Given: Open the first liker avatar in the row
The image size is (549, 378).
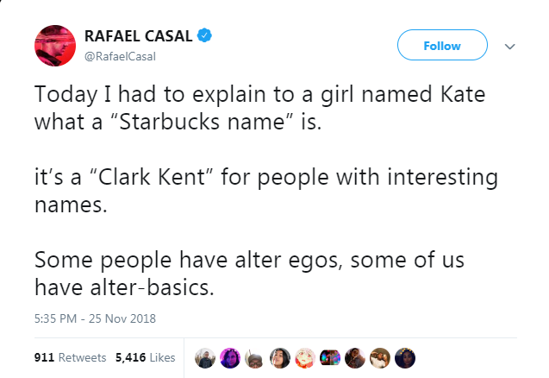Looking at the screenshot, I should pos(205,356).
